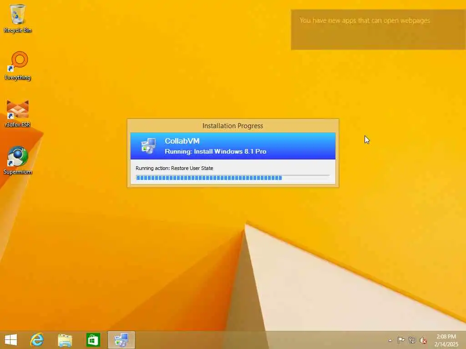
Task: Click the Installation Progress title
Action: coord(233,126)
